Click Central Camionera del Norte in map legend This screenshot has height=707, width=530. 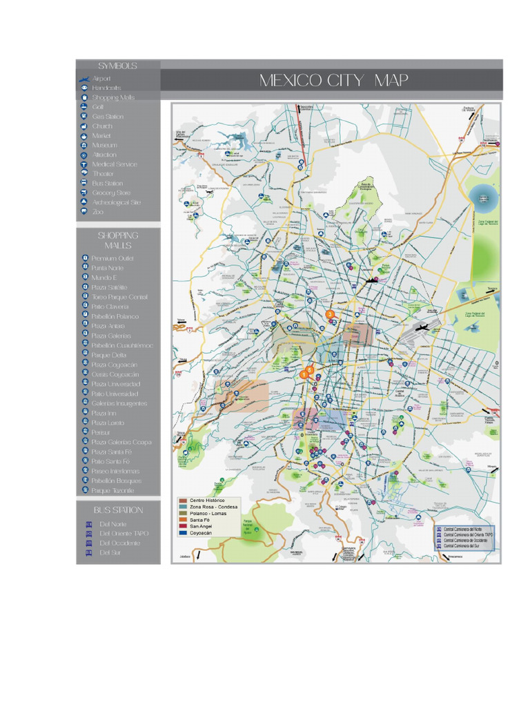click(463, 530)
